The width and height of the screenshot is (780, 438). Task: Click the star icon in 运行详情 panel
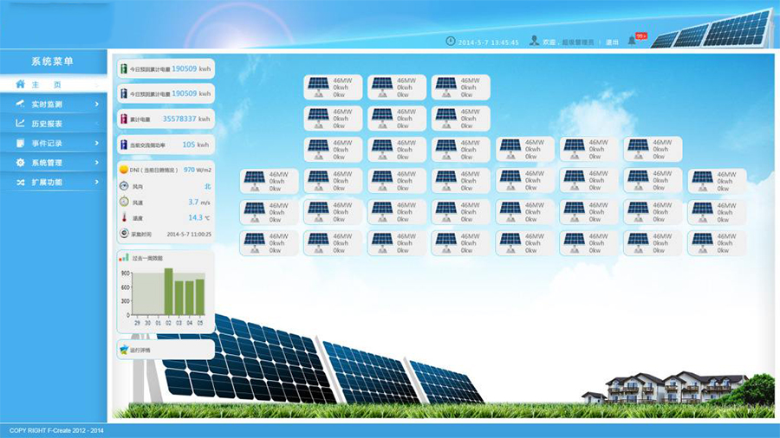point(124,350)
